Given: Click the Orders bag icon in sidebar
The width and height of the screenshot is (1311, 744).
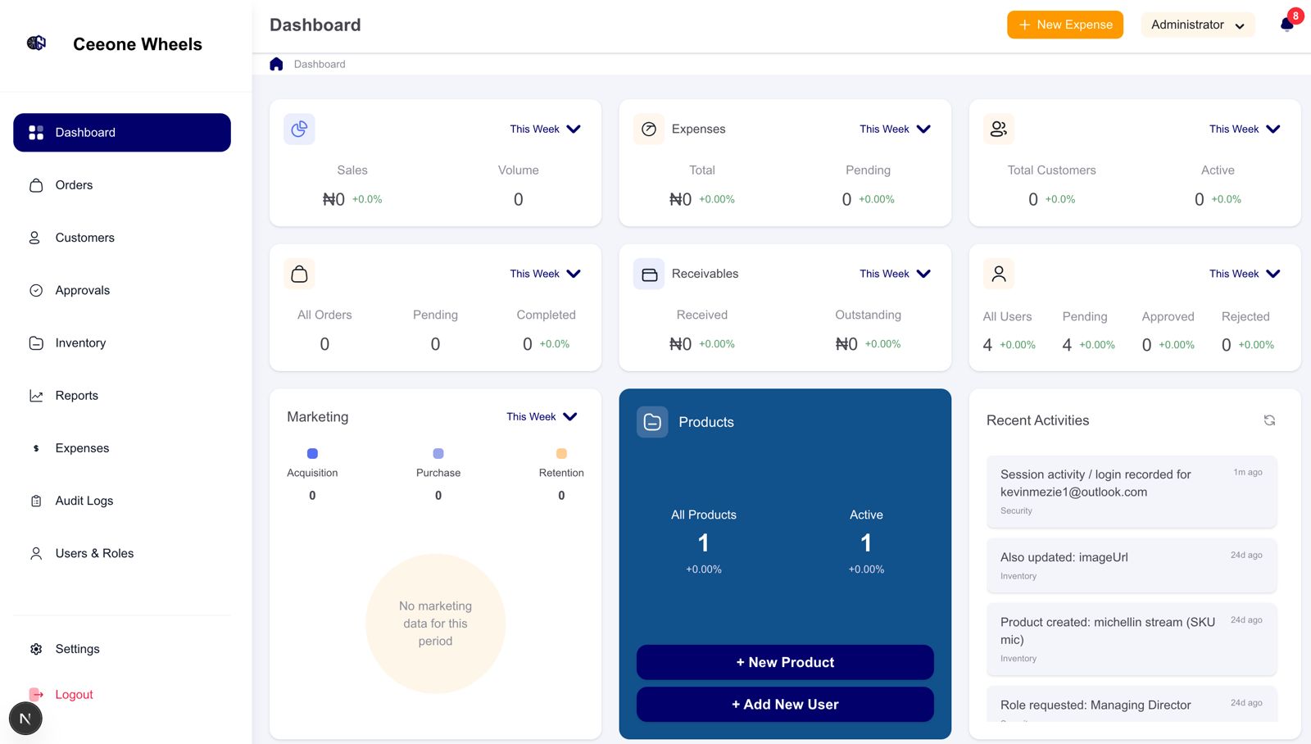Looking at the screenshot, I should click(x=36, y=185).
